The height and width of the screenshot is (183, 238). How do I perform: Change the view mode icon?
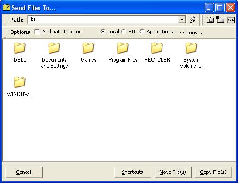point(231,20)
